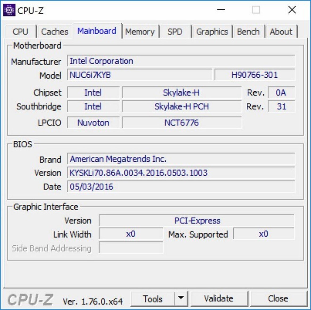
Task: Click the empty Side Band Addressing field
Action: tap(131, 248)
